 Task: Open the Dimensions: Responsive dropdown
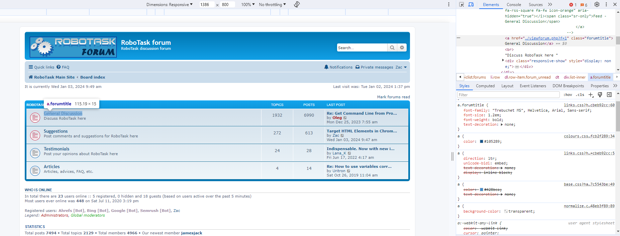(170, 5)
